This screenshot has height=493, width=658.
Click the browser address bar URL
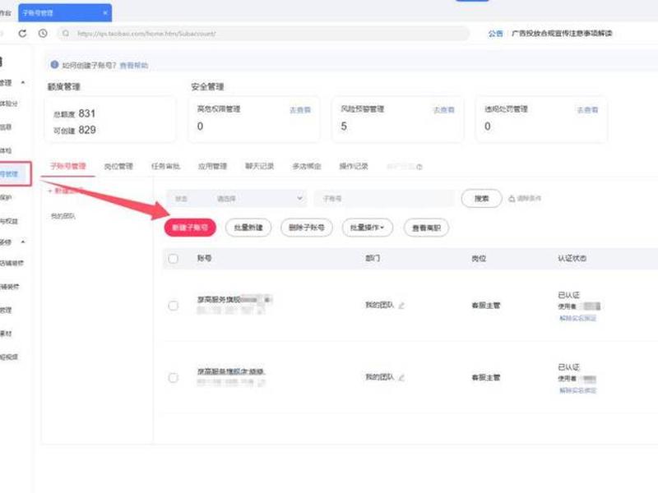(146, 34)
